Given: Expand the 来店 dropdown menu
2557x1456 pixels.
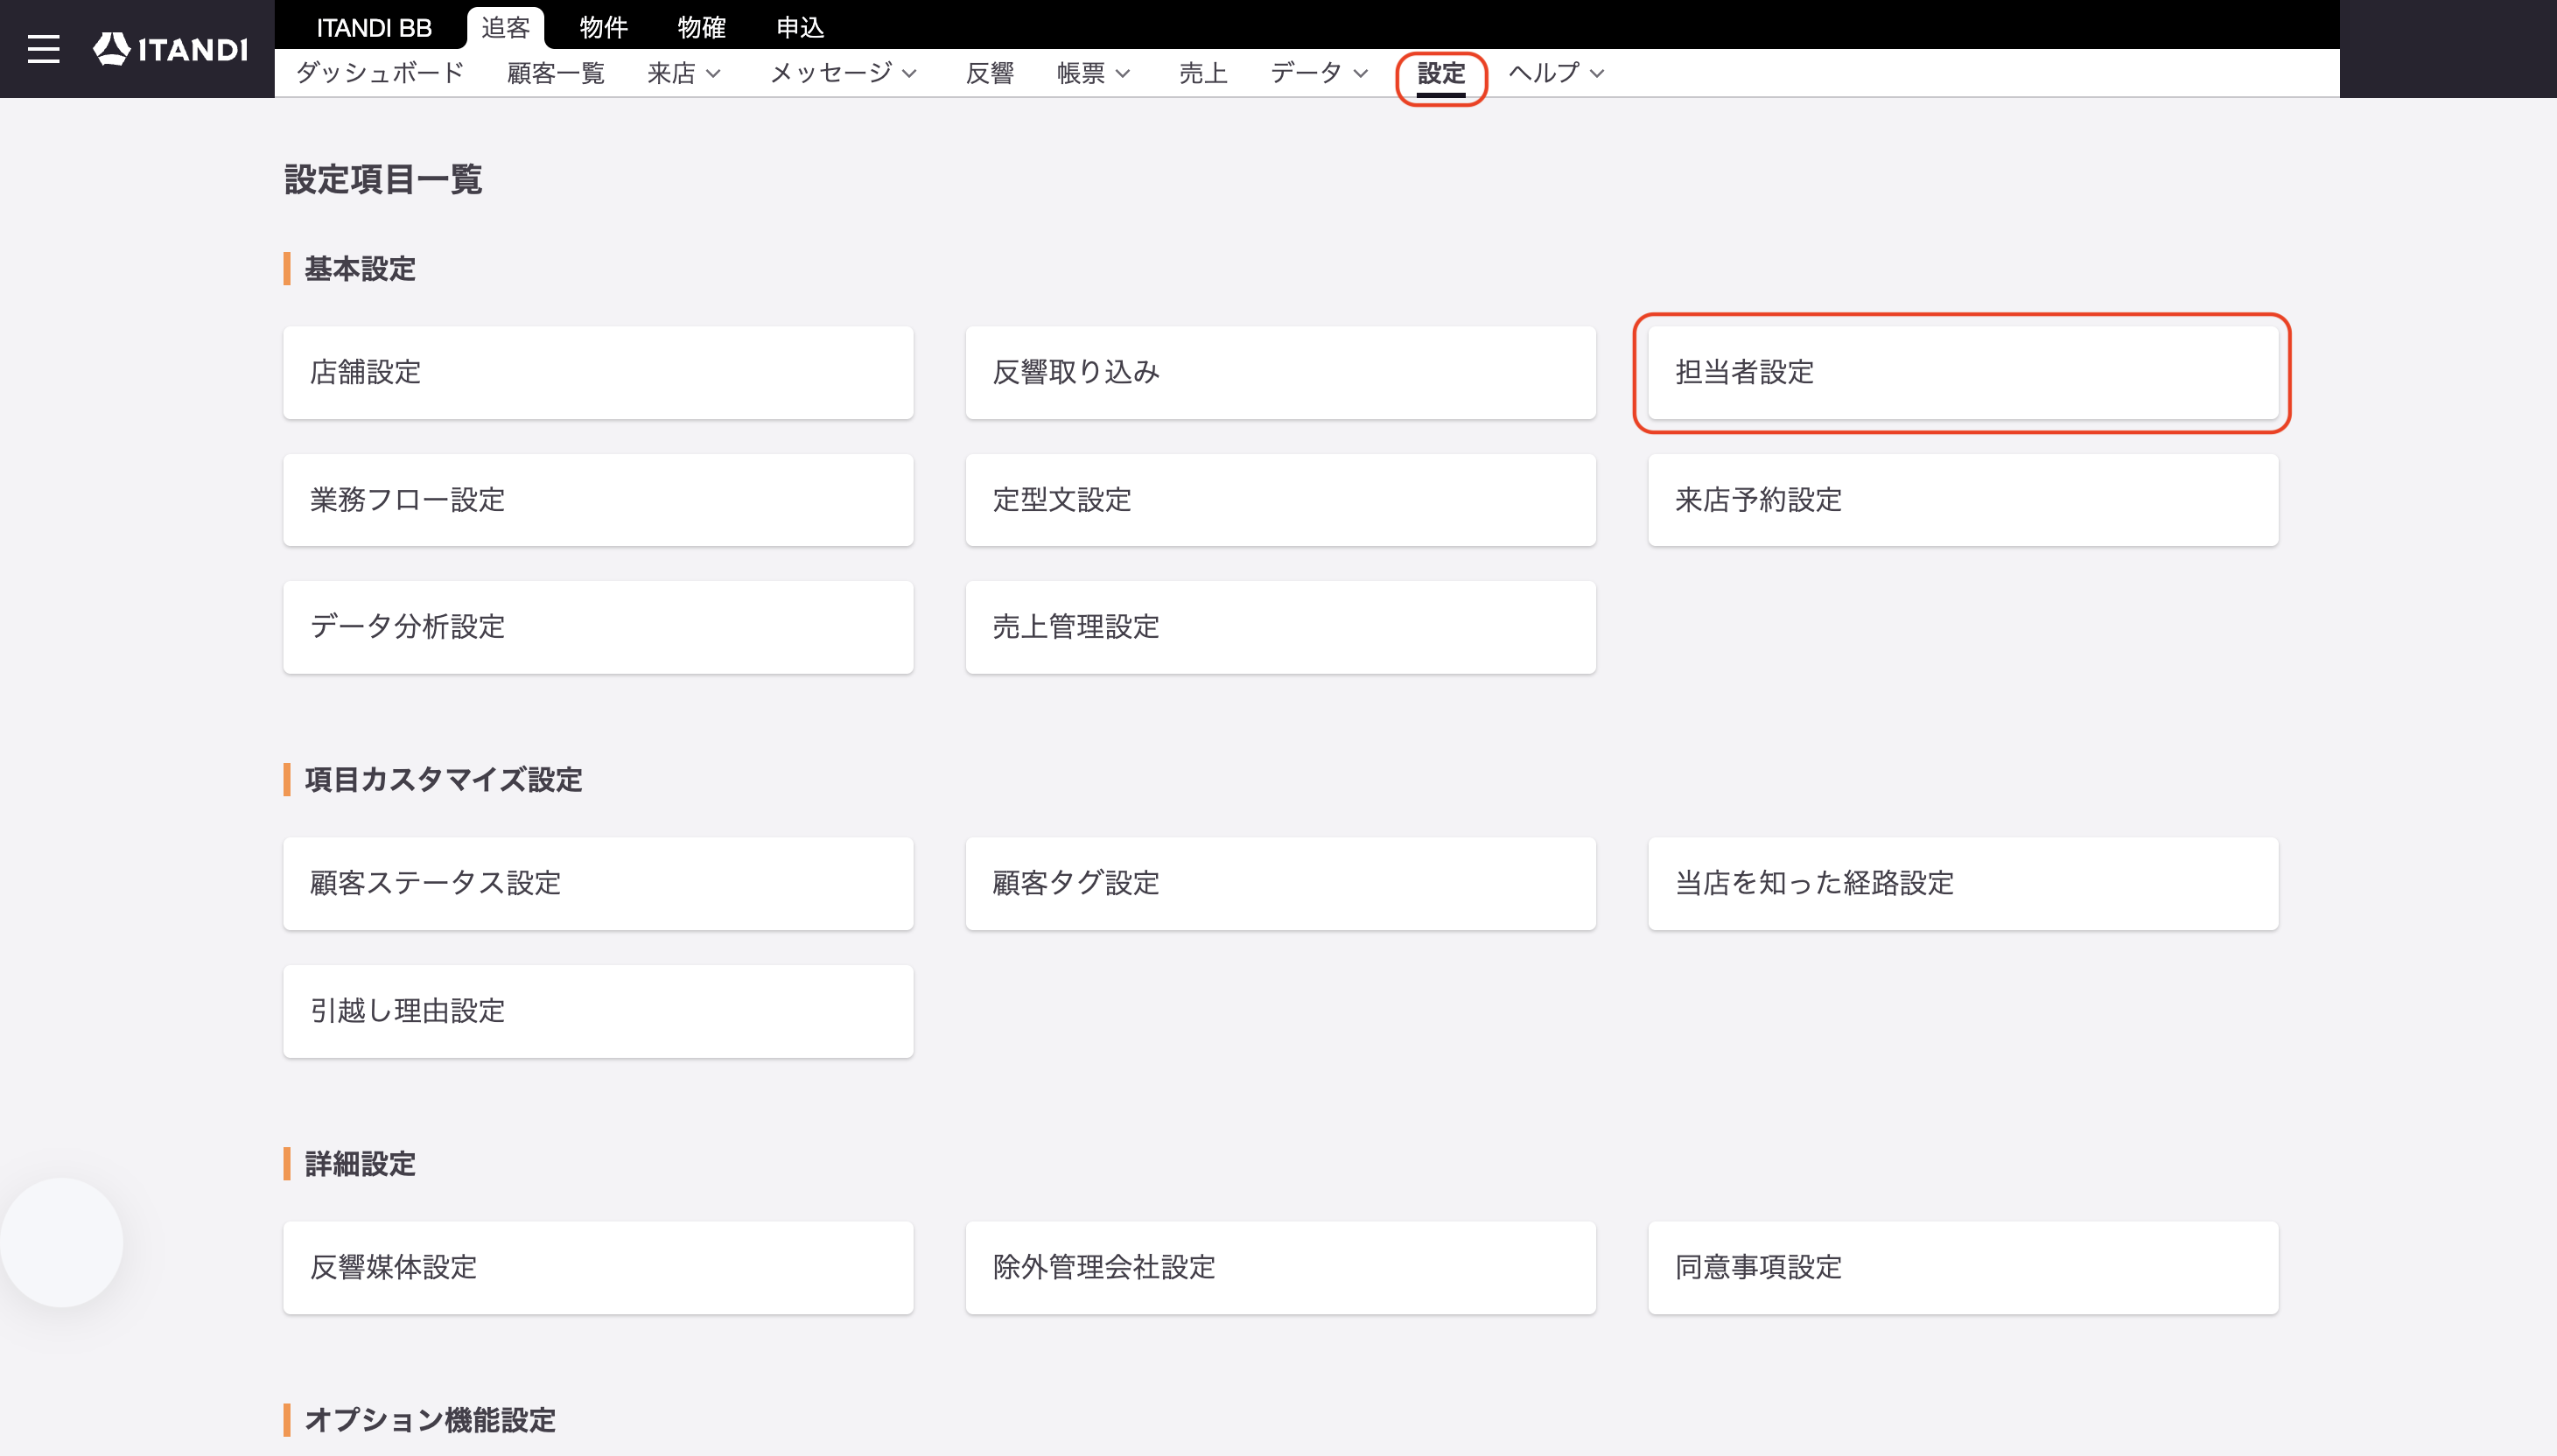Looking at the screenshot, I should (x=684, y=73).
